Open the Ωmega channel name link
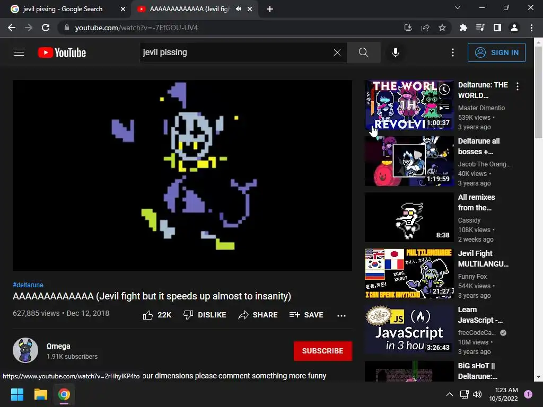Image resolution: width=543 pixels, height=407 pixels. point(58,346)
